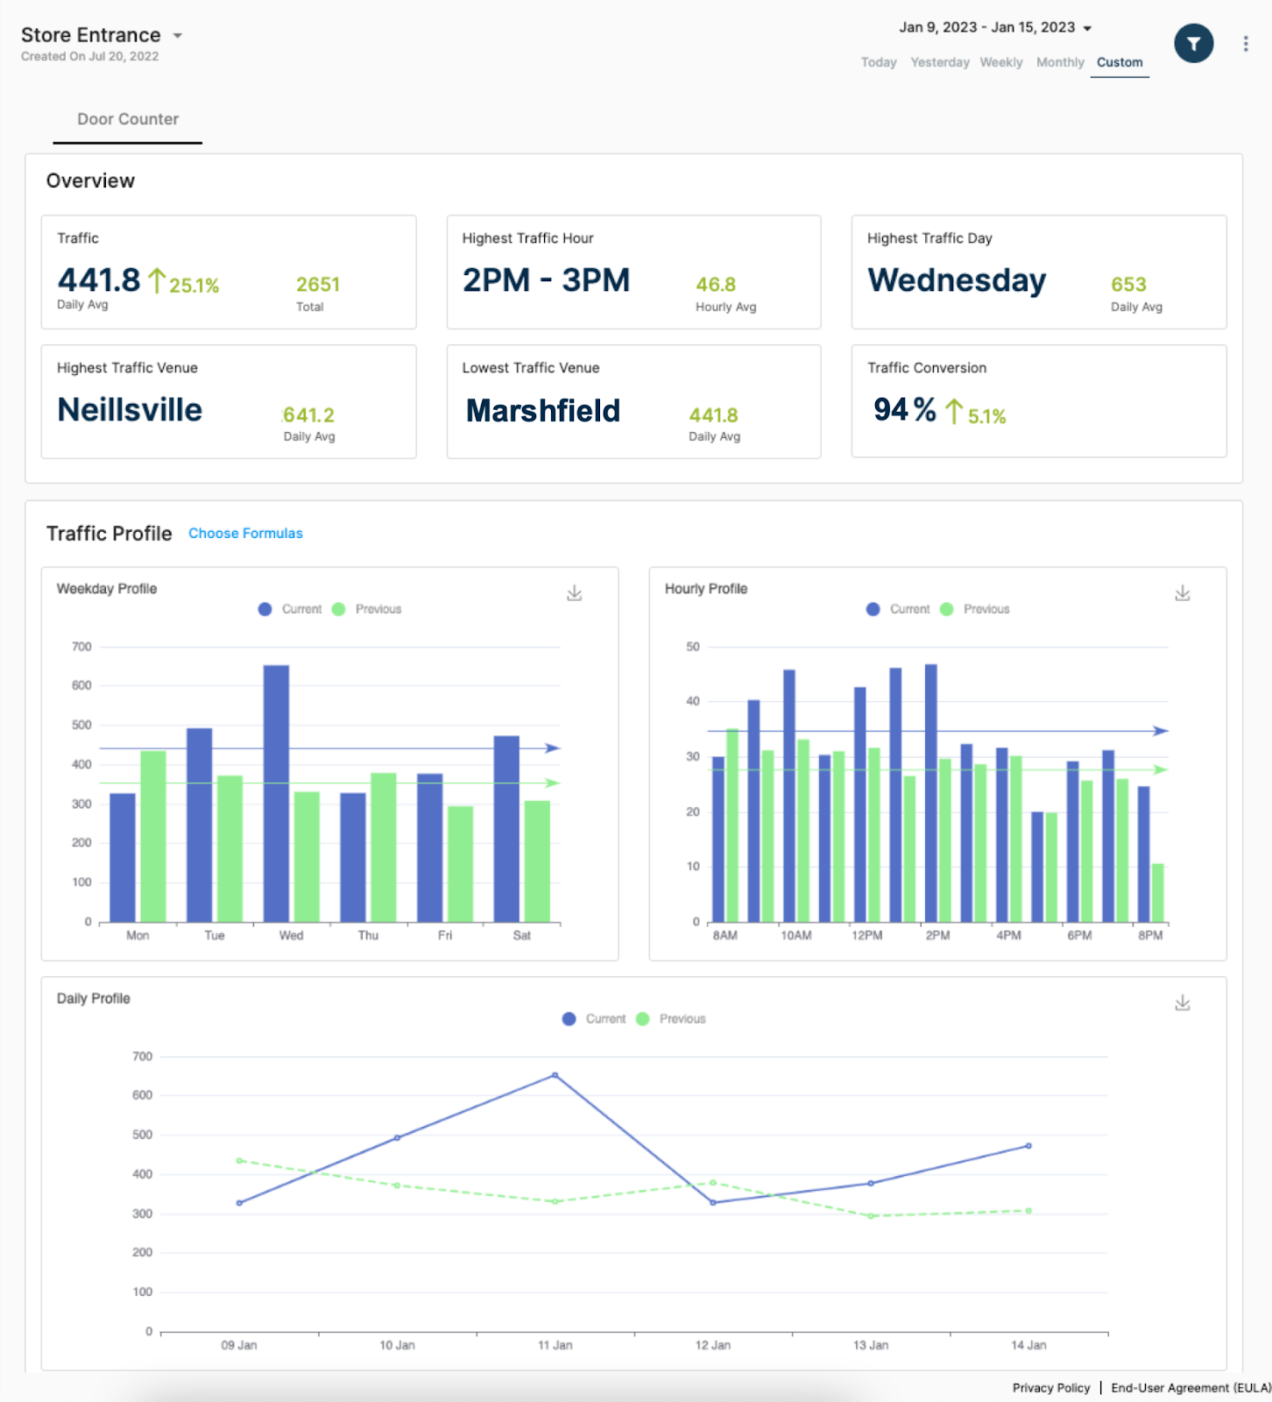The height and width of the screenshot is (1402, 1272).
Task: Download the Weekday Profile chart
Action: tap(574, 593)
